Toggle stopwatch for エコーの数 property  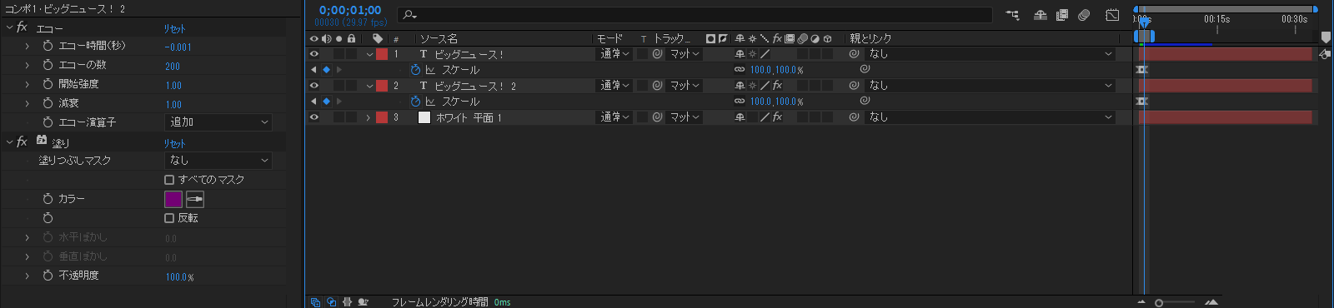click(x=48, y=65)
